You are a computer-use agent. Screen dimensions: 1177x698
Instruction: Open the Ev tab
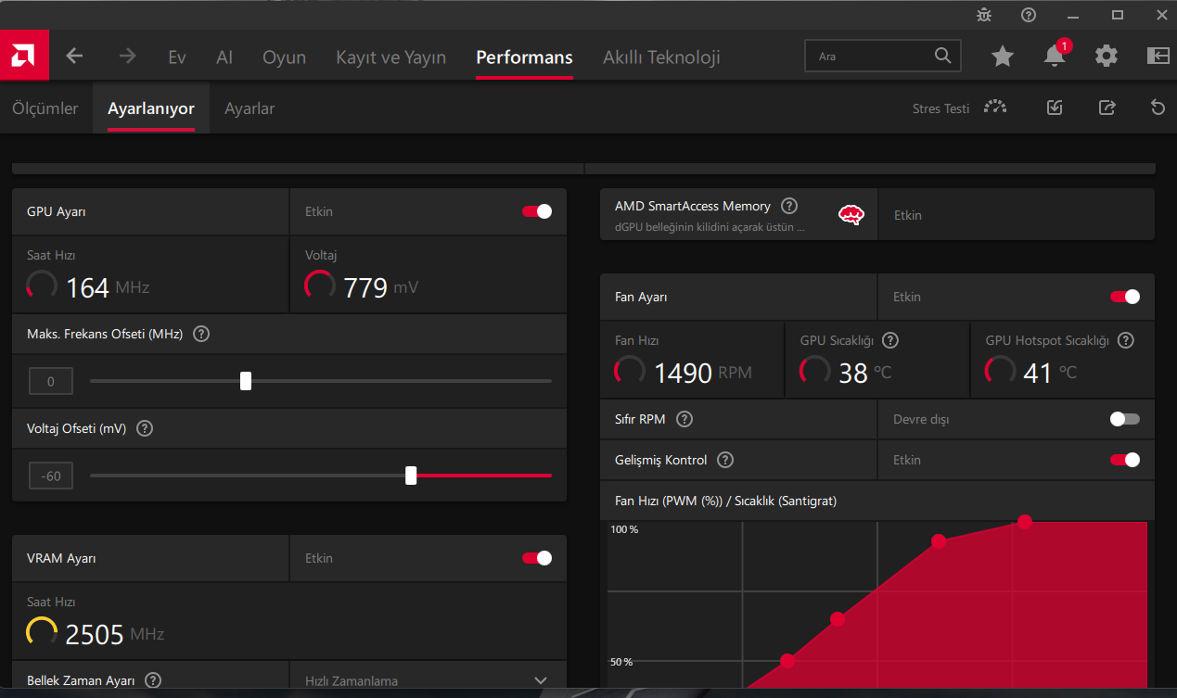click(177, 57)
